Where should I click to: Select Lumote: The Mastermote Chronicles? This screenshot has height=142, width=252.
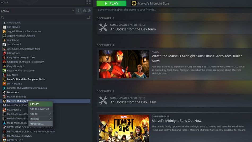coord(27,88)
